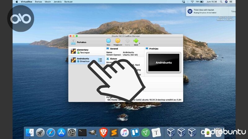Viewport: 248px width, 139px height.
Task: Click the 'Ubuntu (64-bit)' operating system value
Action: pyautogui.click(x=130, y=55)
